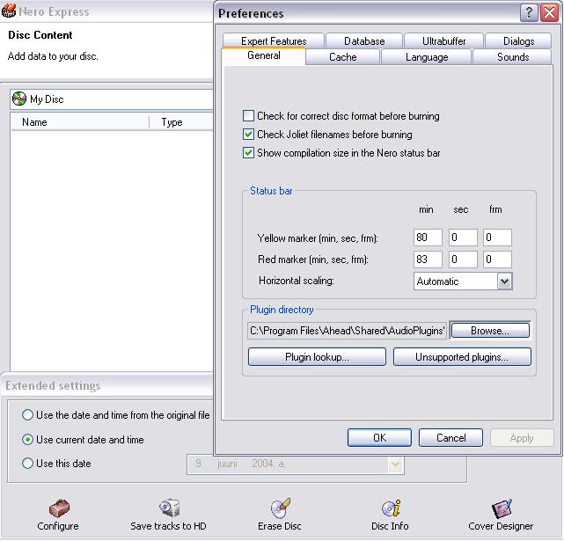
Task: Open Plugin lookup
Action: (317, 357)
